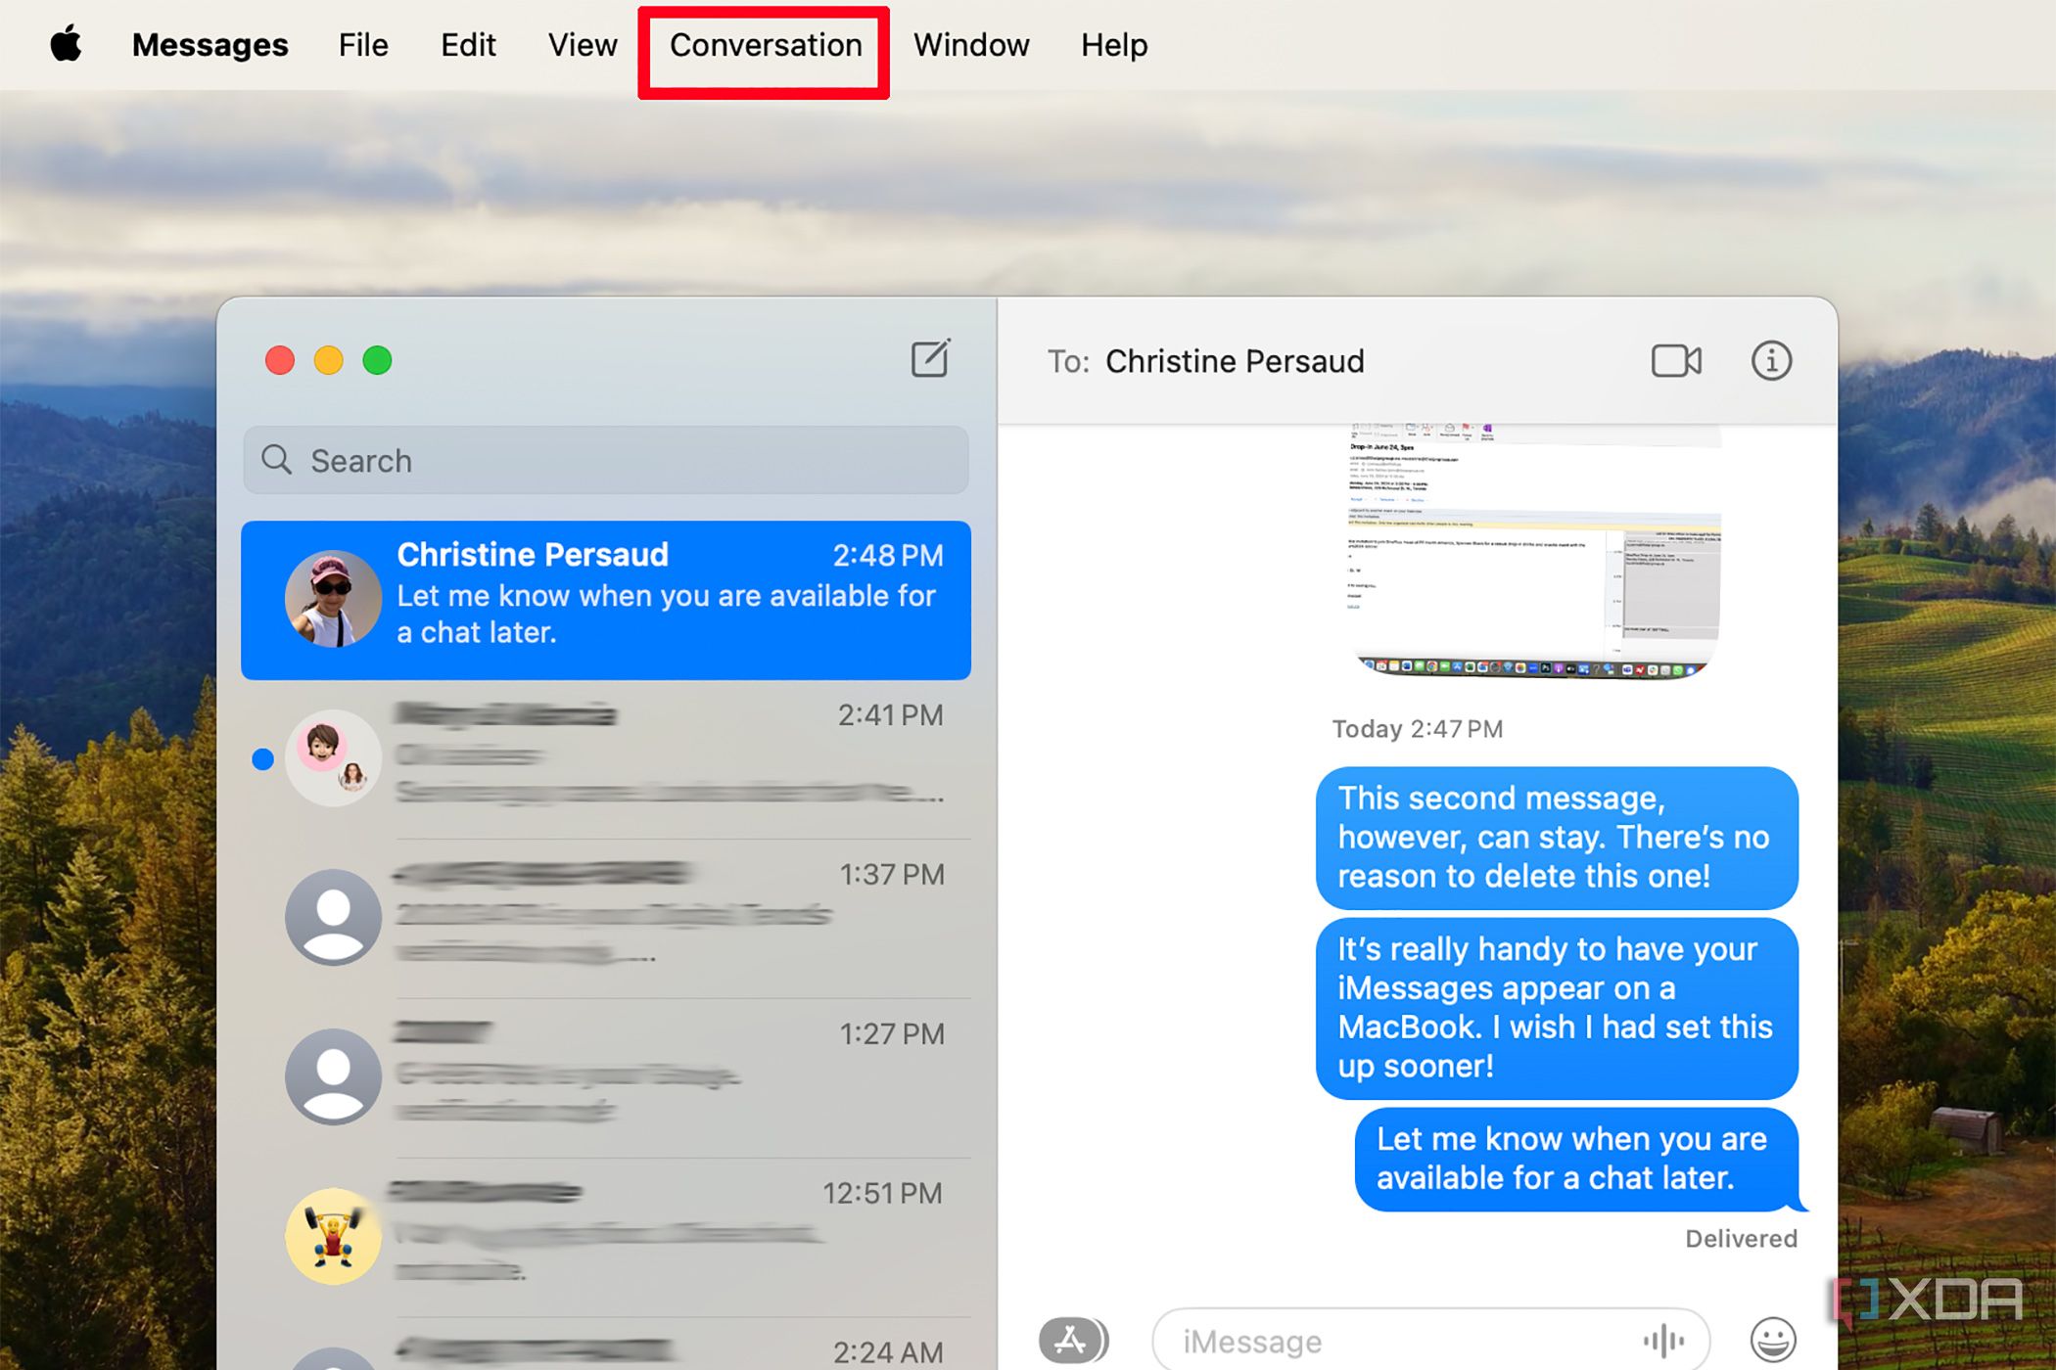Screen dimensions: 2056x1370
Task: Record an audio message
Action: click(x=1664, y=1339)
